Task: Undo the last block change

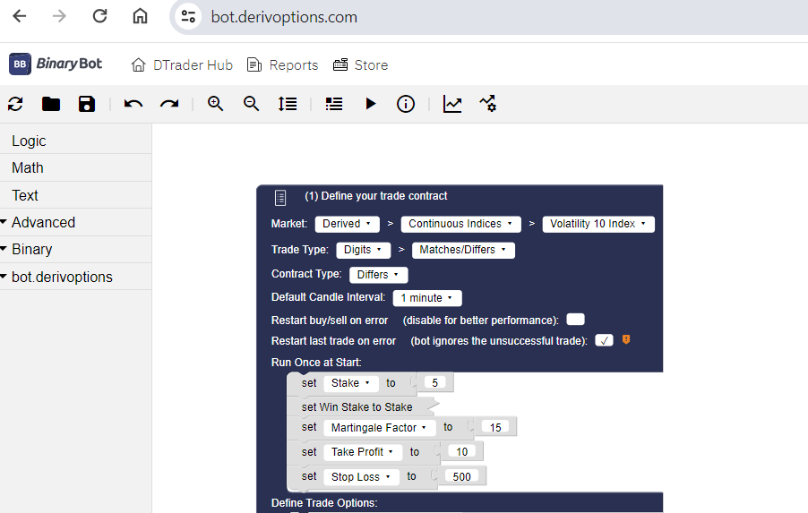Action: tap(133, 104)
